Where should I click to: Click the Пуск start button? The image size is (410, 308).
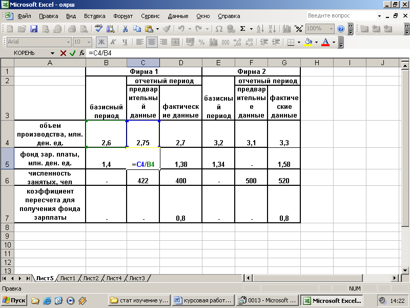[x=14, y=300]
